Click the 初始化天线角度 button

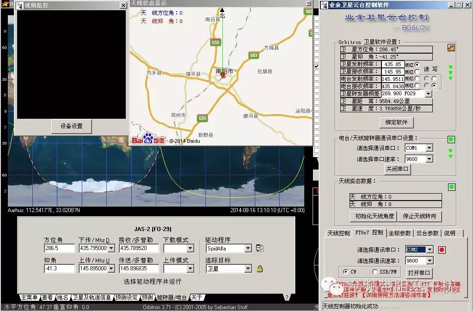(375, 216)
